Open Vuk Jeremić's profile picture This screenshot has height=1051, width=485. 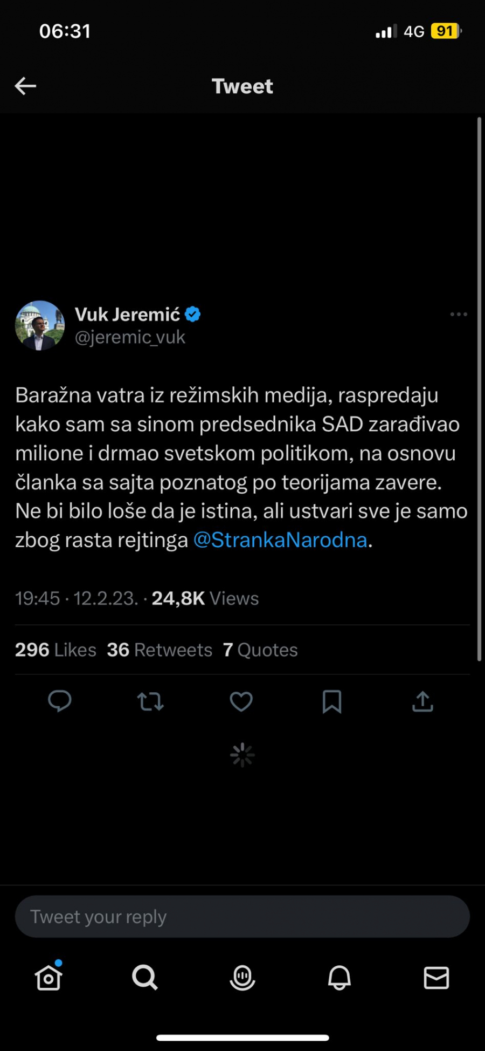coord(40,325)
